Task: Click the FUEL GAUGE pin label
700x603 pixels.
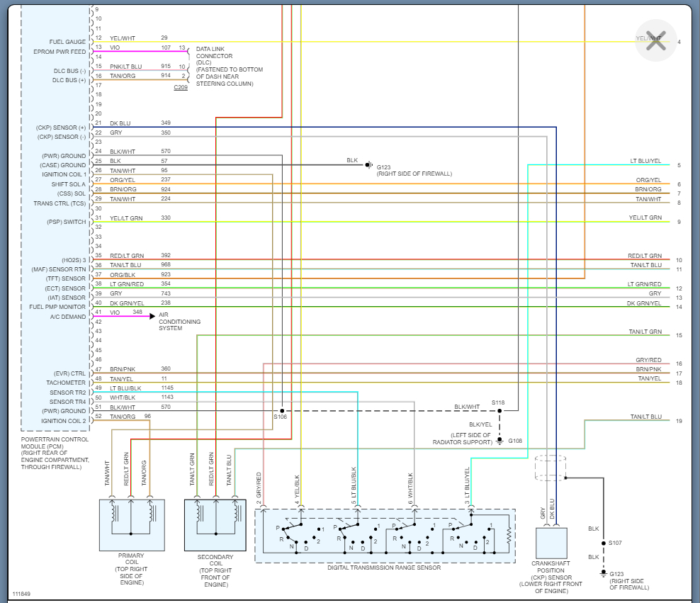Action: [x=67, y=42]
